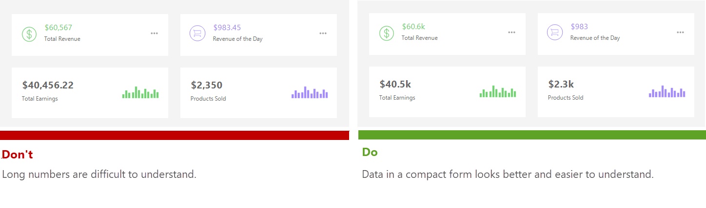Open the more-options dots on the $60.6k card
Screen dimensions: 706x208
[x=511, y=32]
